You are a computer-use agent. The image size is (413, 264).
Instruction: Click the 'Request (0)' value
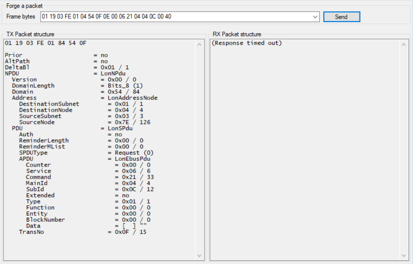(x=134, y=152)
